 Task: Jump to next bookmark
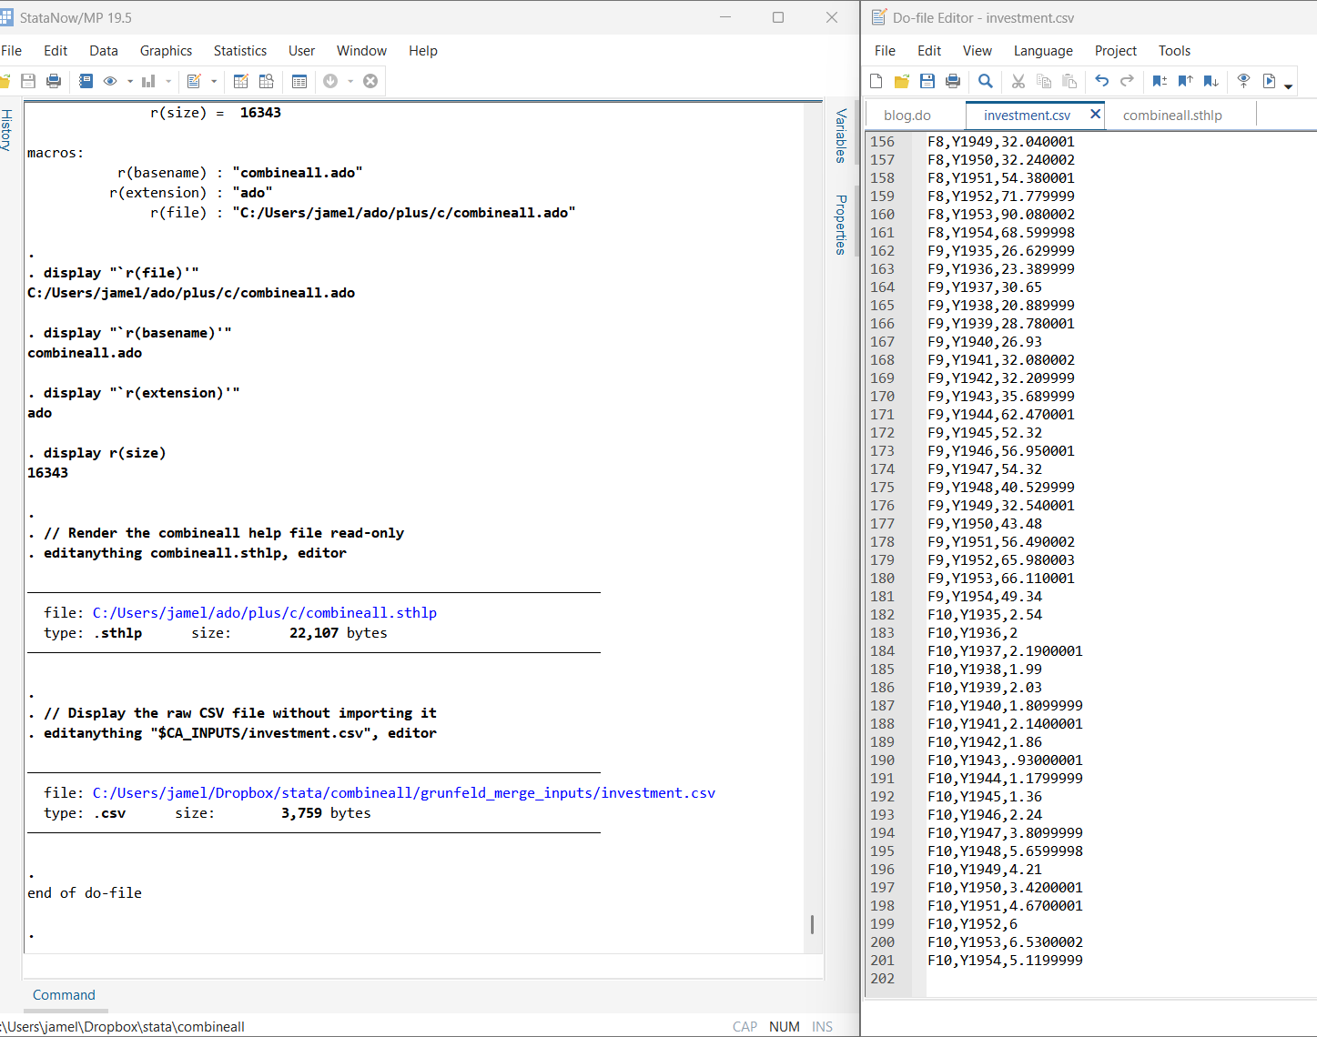[x=1211, y=81]
